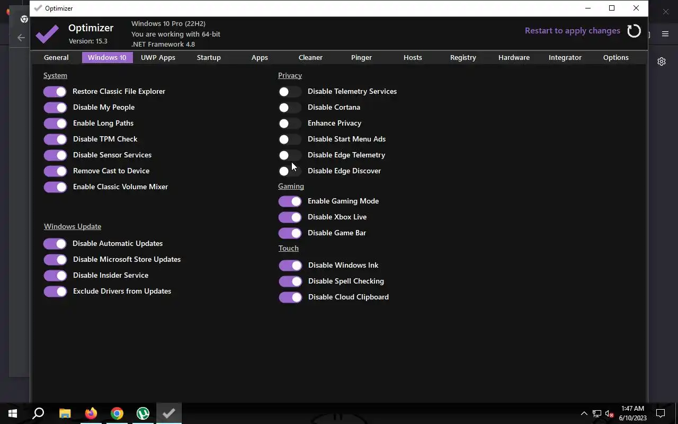678x424 pixels.
Task: Open Options tab
Action: [616, 57]
